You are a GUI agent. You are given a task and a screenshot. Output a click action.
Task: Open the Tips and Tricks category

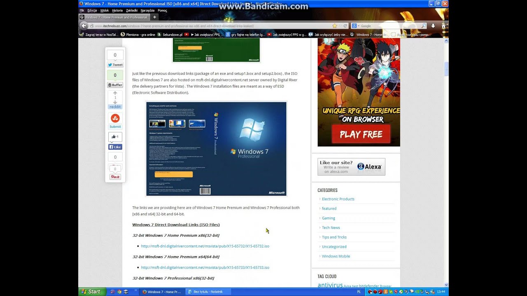[x=334, y=237]
